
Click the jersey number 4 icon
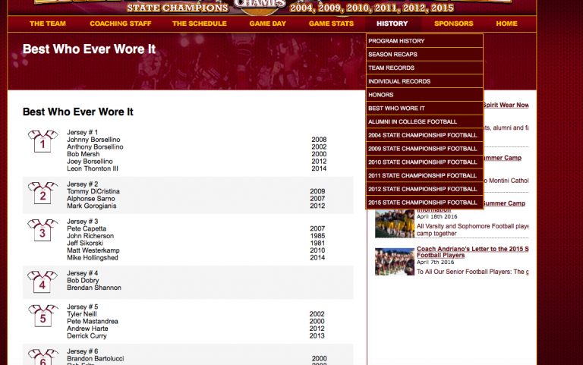tap(43, 282)
